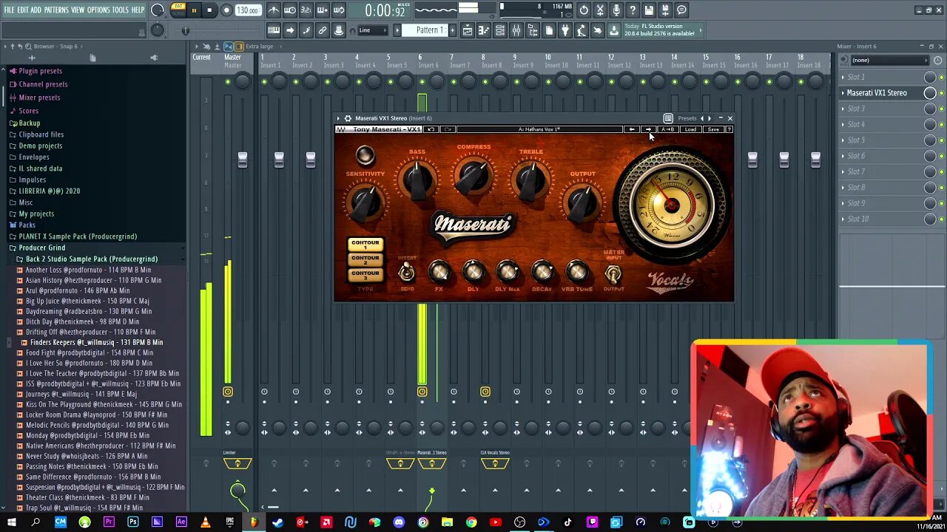Add new pattern with plus button
Screen dimensions: 947x532
[452, 30]
